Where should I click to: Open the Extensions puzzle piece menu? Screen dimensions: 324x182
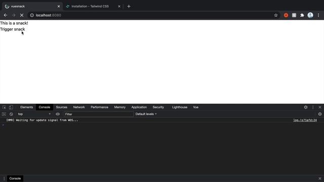(x=302, y=15)
